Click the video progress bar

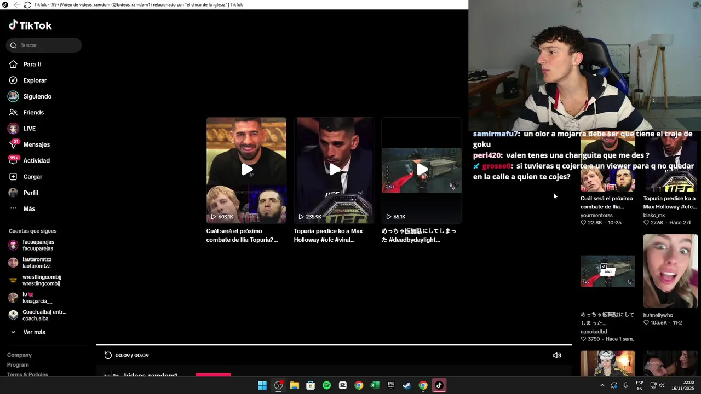pos(334,345)
